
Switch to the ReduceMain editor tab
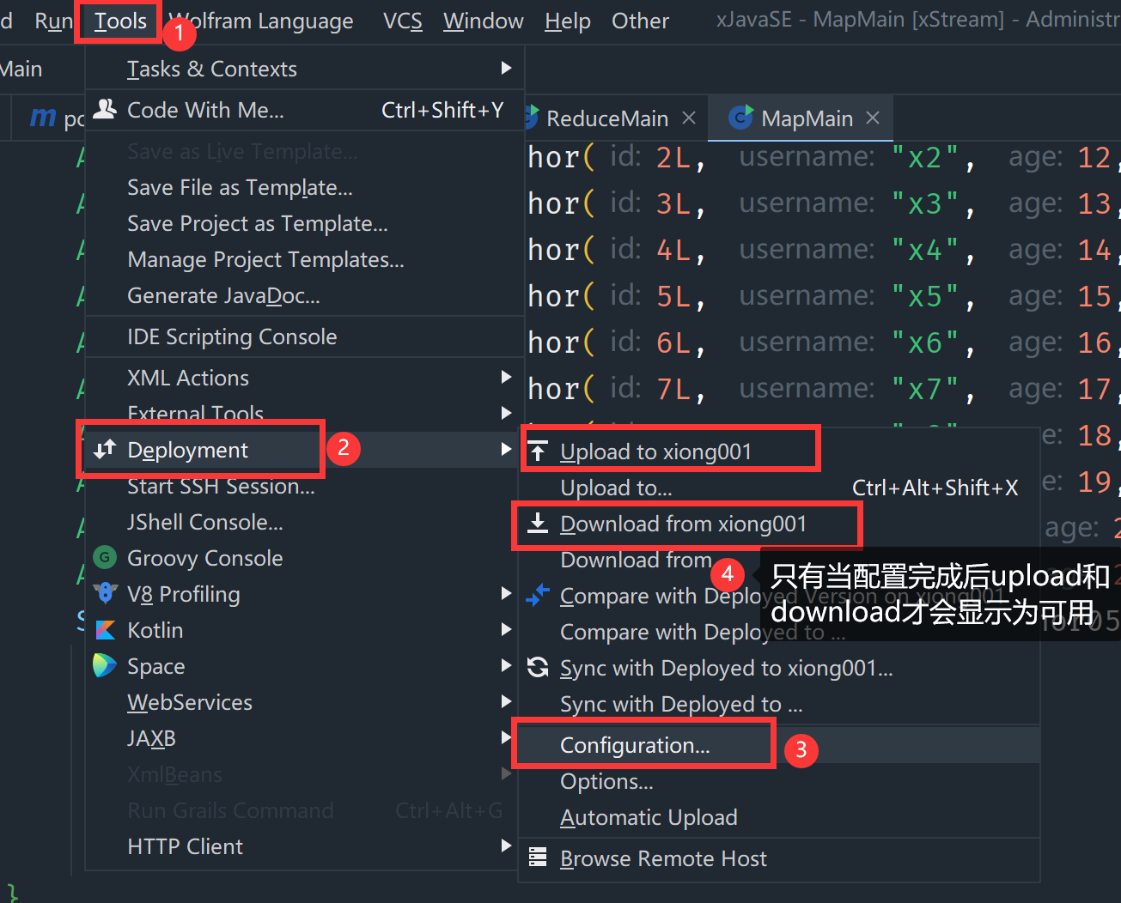(606, 118)
